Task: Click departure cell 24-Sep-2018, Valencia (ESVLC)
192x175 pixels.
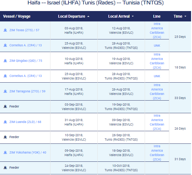Action: click(x=74, y=168)
